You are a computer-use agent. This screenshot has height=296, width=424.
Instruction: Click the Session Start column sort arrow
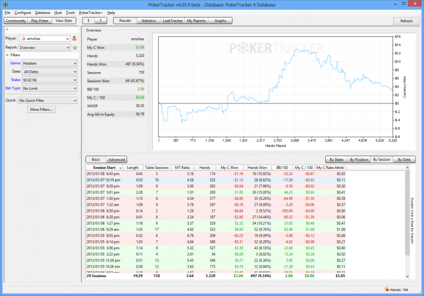121,168
